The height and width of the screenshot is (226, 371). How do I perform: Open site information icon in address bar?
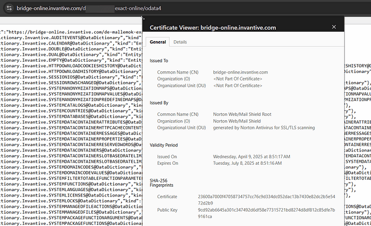coord(9,8)
